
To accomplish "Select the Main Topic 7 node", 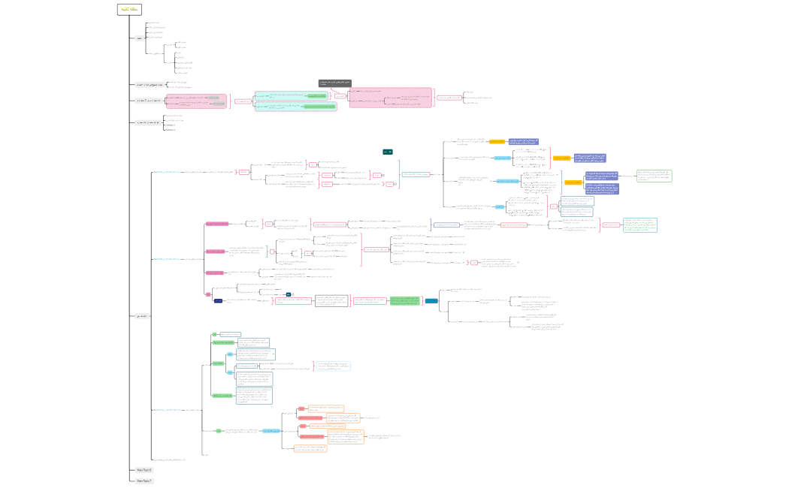I will click(144, 480).
